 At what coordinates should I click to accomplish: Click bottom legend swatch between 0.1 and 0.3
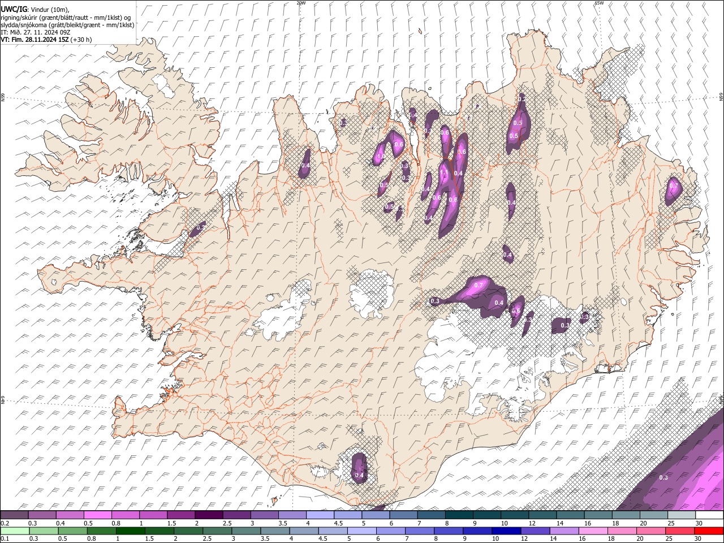[15, 531]
